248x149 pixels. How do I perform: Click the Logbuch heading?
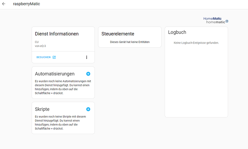tap(177, 32)
